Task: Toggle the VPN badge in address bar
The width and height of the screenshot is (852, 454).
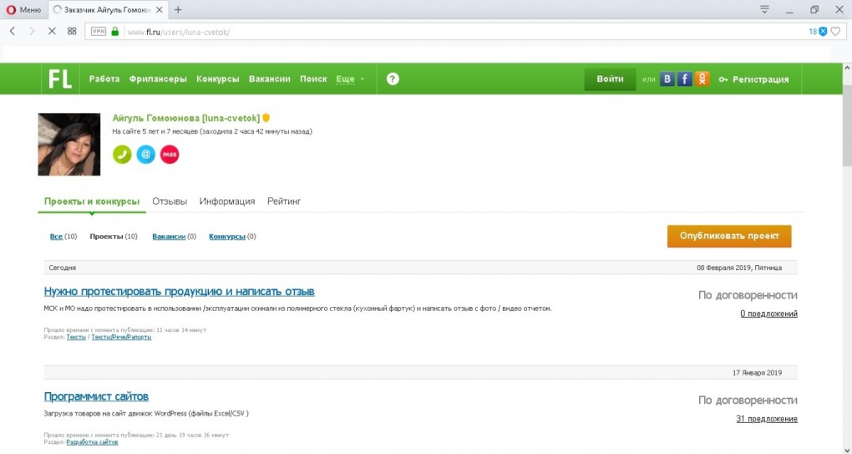Action: (x=98, y=32)
